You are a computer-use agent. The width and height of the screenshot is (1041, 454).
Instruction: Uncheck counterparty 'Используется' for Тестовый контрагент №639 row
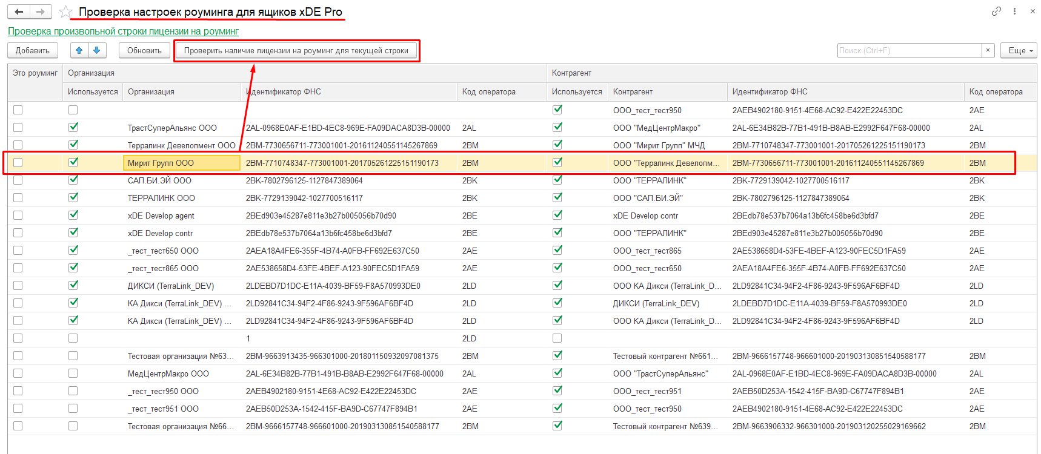(x=557, y=426)
